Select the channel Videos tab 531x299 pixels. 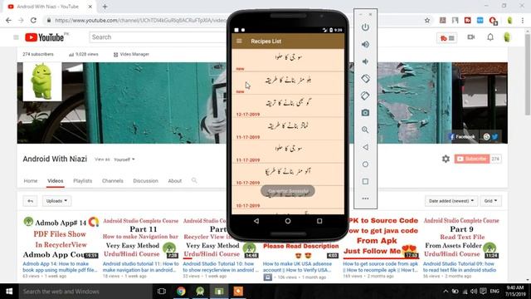tap(56, 181)
